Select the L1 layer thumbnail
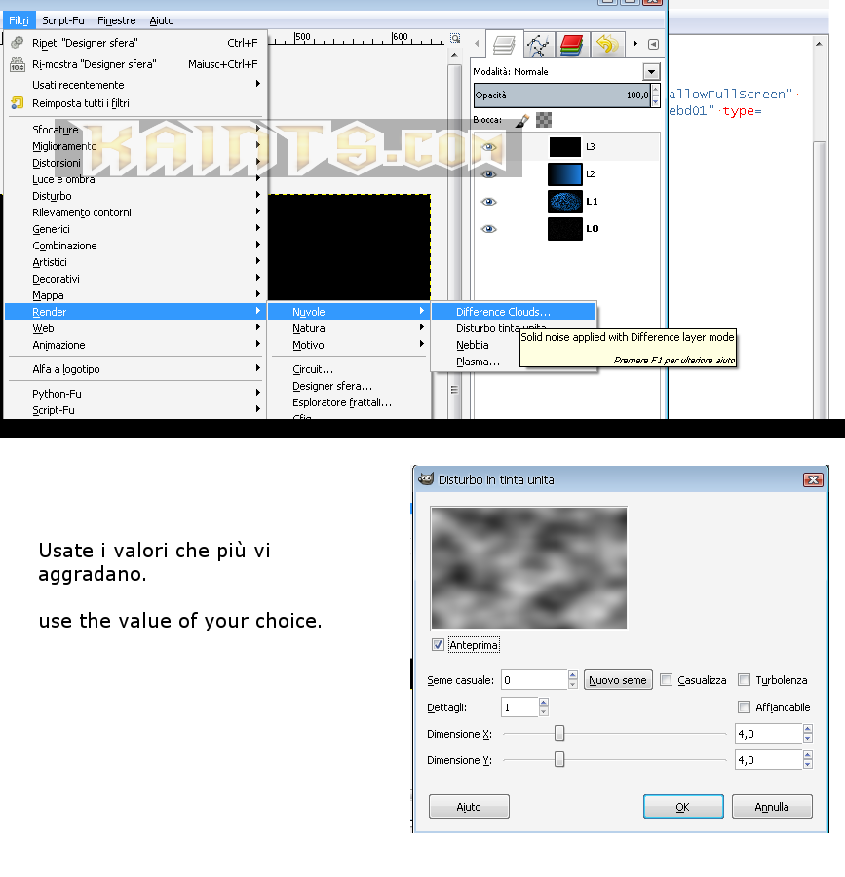845x877 pixels. (565, 202)
